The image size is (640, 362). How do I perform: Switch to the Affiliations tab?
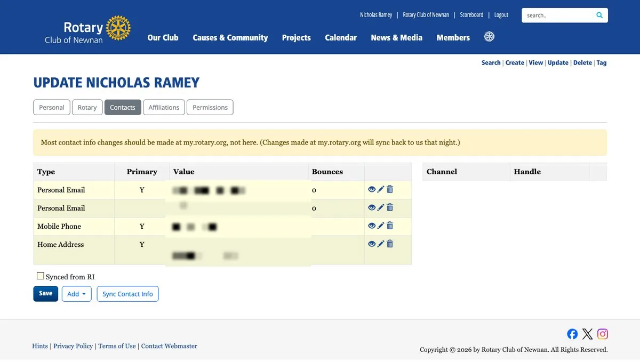pyautogui.click(x=164, y=107)
